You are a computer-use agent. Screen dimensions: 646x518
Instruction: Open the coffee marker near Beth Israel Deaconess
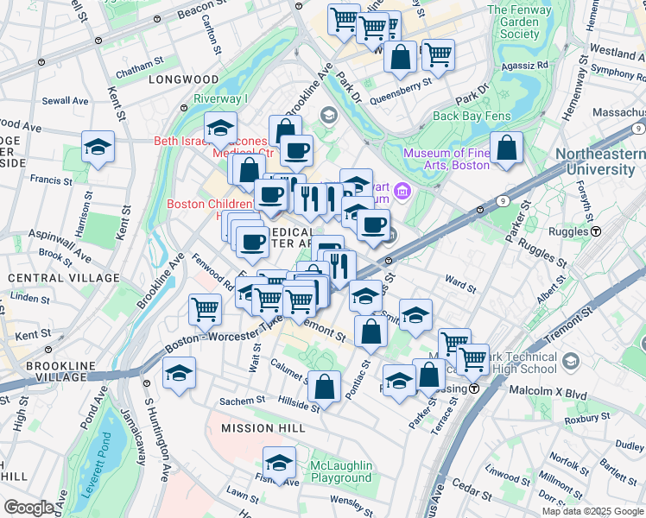[x=296, y=154]
